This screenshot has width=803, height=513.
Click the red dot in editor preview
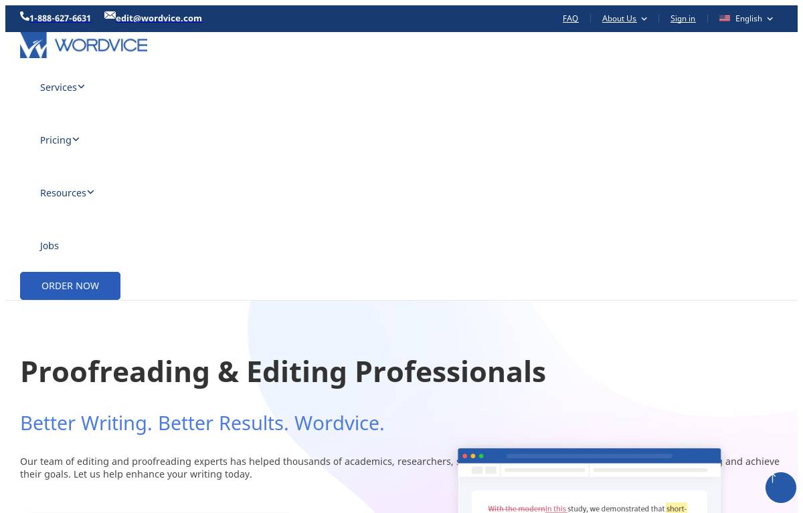point(465,456)
